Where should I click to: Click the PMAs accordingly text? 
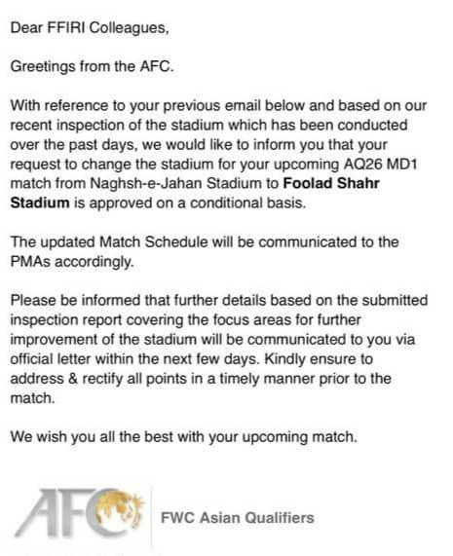(x=72, y=262)
